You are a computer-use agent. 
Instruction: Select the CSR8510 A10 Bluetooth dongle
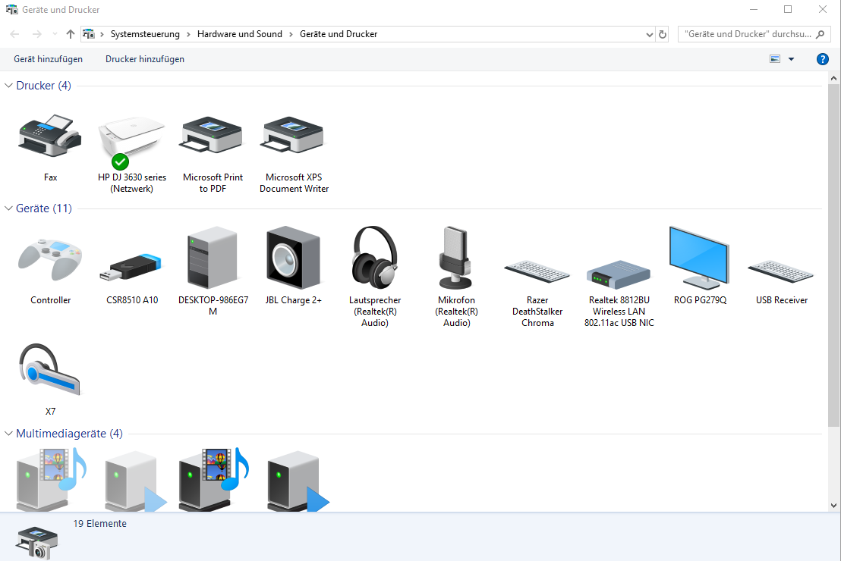[131, 267]
